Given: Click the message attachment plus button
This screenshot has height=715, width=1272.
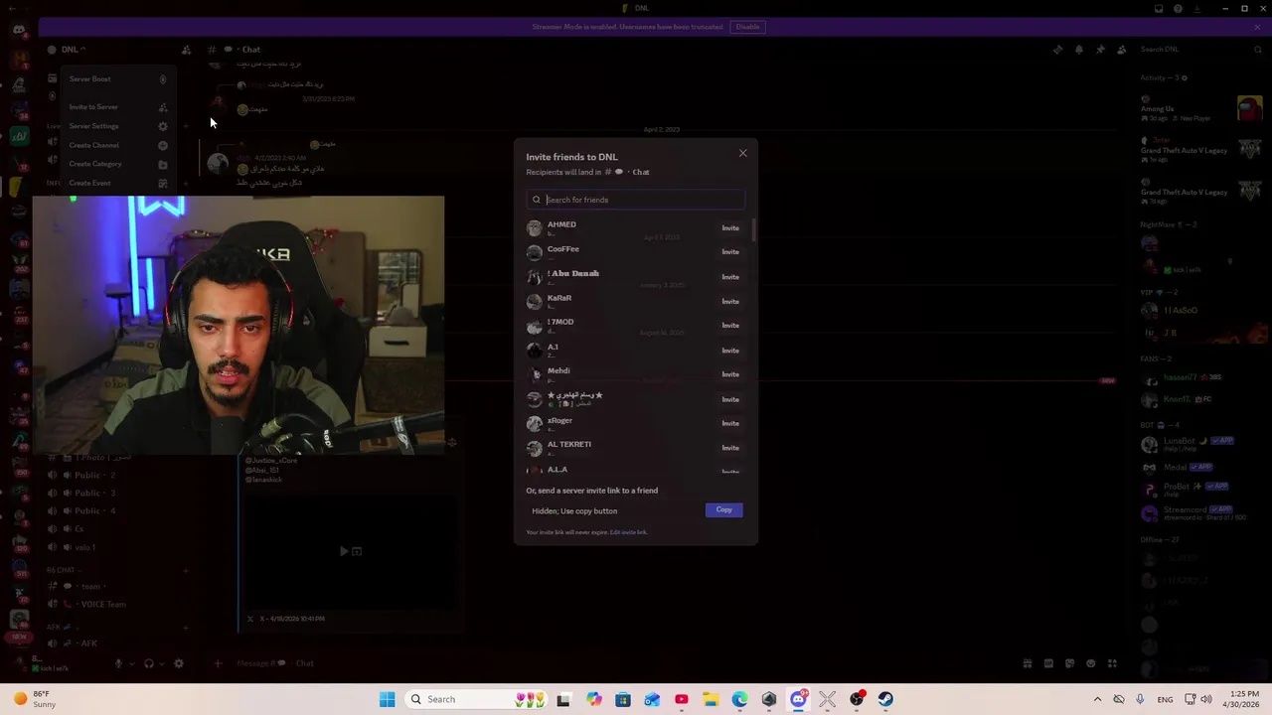Looking at the screenshot, I should pos(218,663).
